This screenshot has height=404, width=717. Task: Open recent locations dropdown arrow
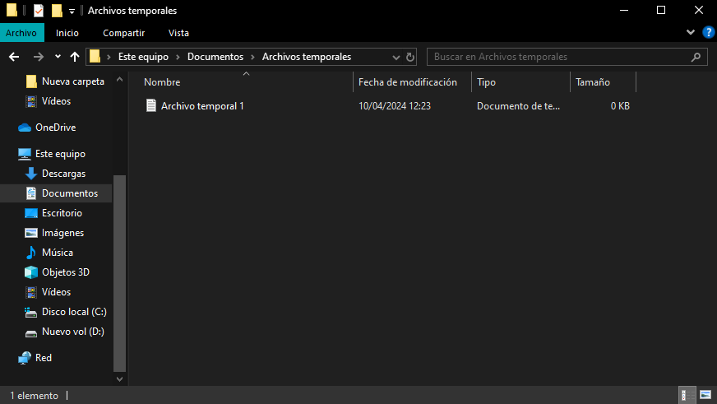[58, 56]
